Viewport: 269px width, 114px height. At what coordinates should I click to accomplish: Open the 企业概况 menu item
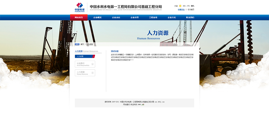coord(97,18)
